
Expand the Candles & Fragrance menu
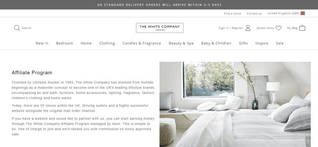point(142,43)
